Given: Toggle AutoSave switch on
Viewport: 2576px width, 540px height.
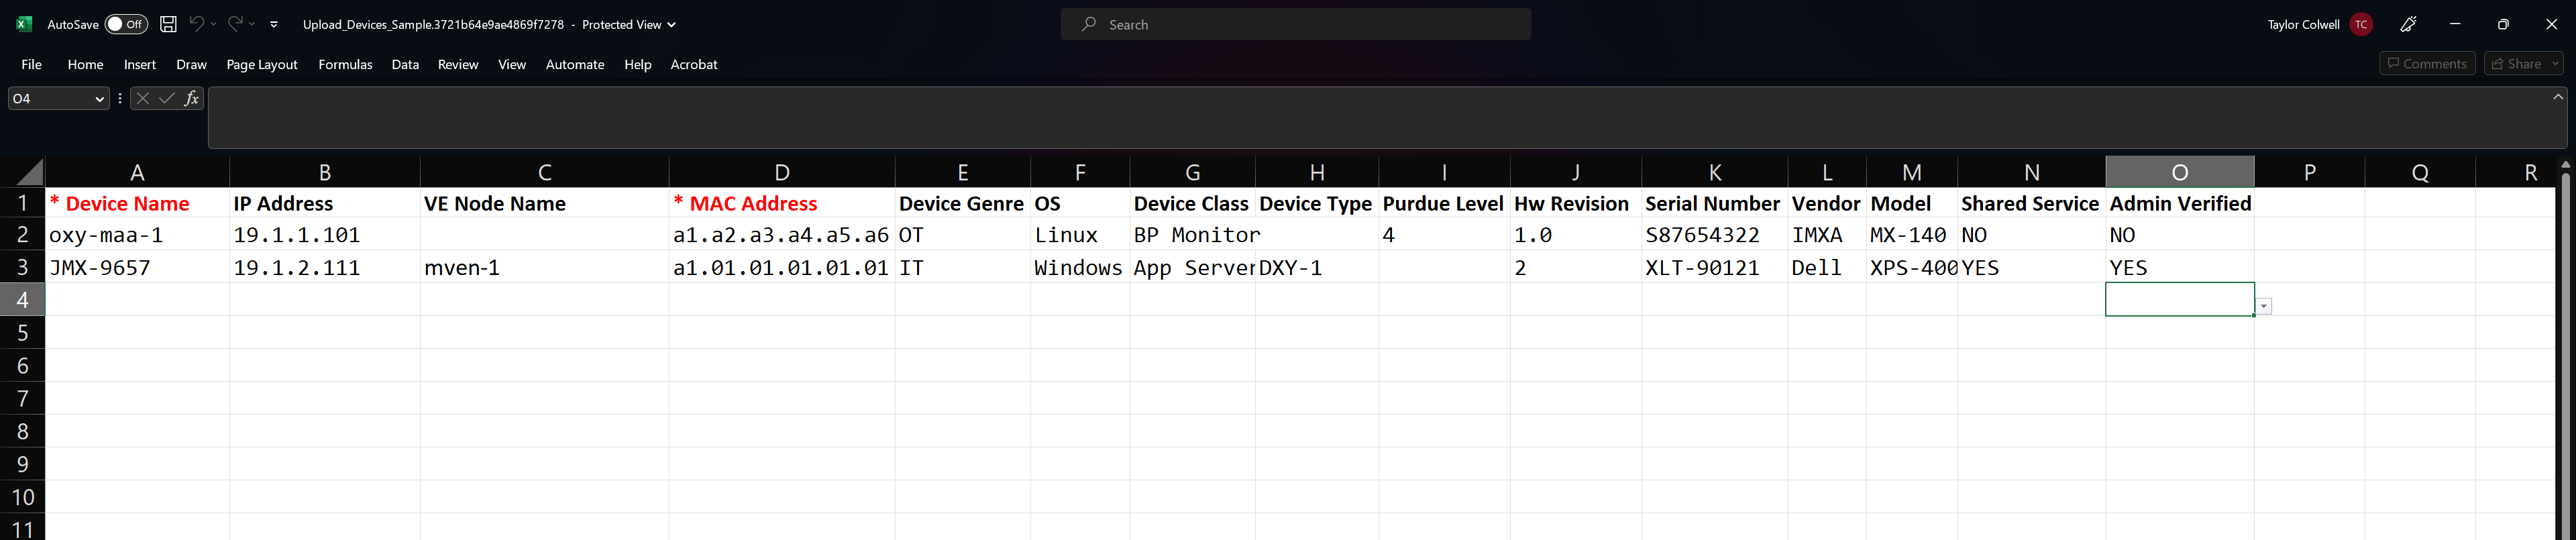Looking at the screenshot, I should pos(126,24).
